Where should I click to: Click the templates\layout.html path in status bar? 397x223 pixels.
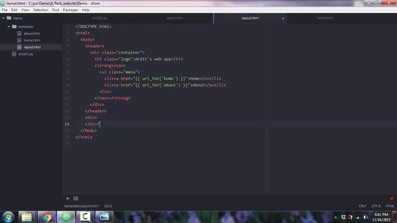(x=81, y=206)
